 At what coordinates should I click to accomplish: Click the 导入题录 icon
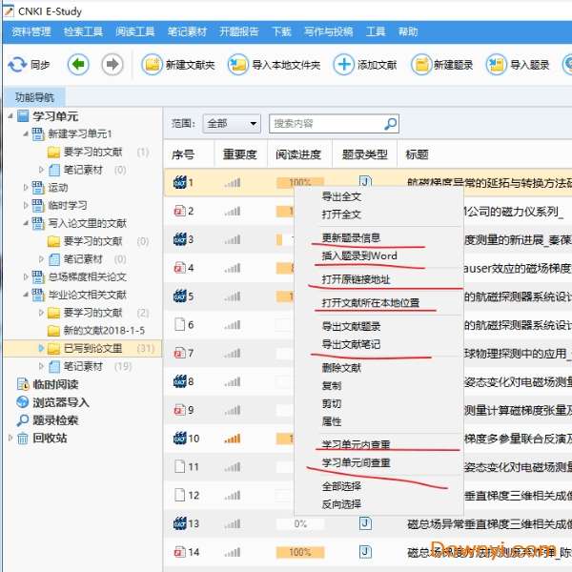tap(496, 65)
